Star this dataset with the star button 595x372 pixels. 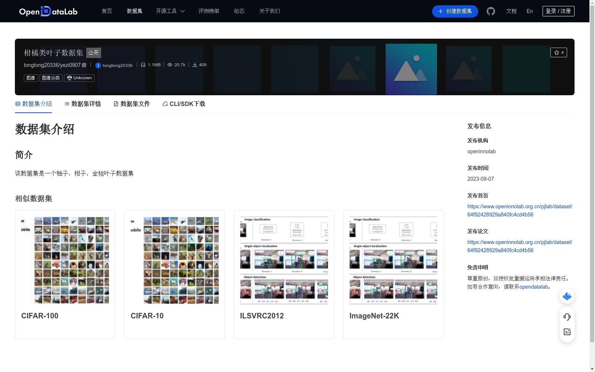pyautogui.click(x=559, y=52)
